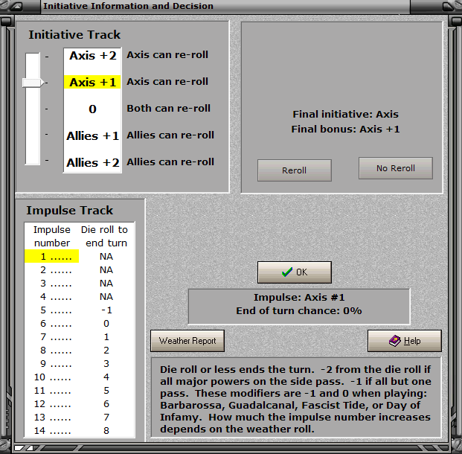Screen dimensions: 462x454
Task: Choose No Reroll for initiative
Action: (x=395, y=168)
